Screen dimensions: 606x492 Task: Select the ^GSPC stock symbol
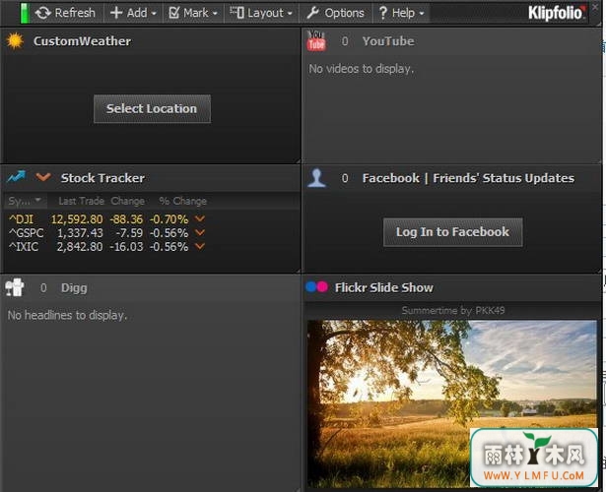[26, 233]
